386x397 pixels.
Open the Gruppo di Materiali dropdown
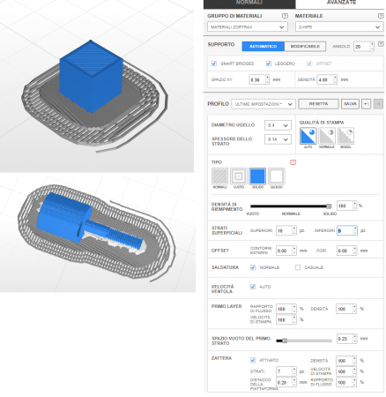click(x=248, y=27)
